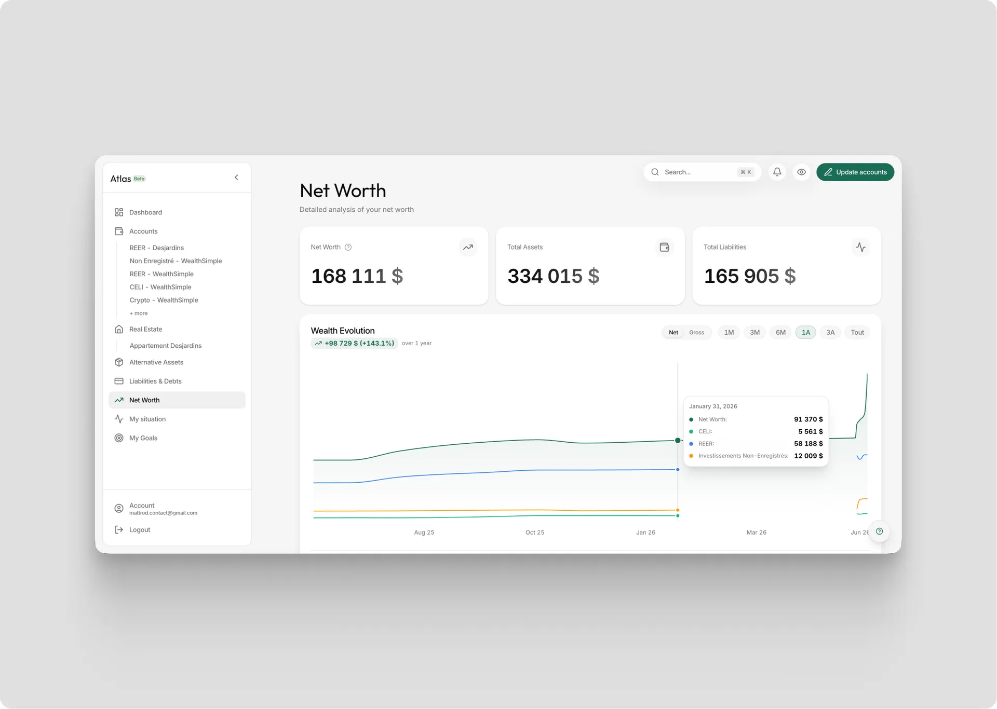
Task: Collapse the sidebar with the chevron arrow
Action: [x=236, y=178]
